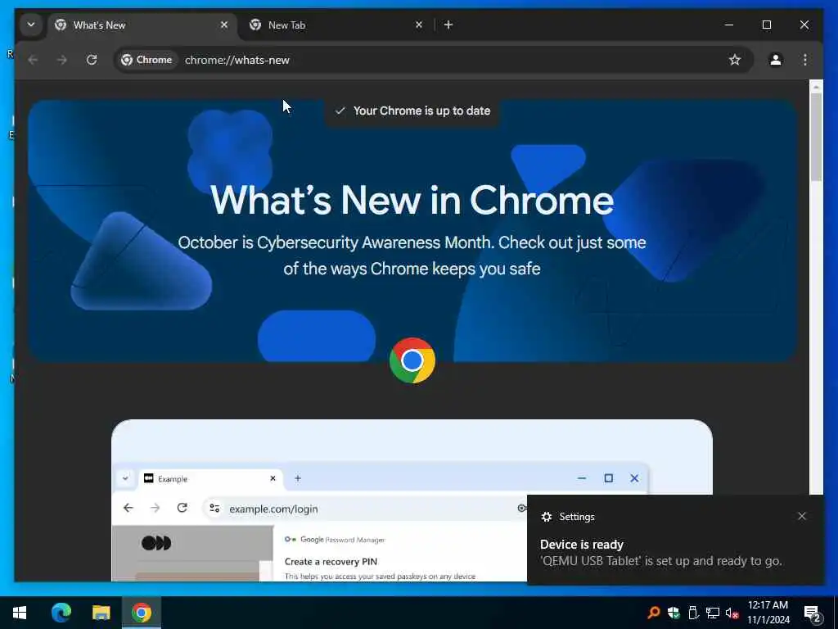Open Windows Security tray icon
Screen dimensions: 838x629
pyautogui.click(x=674, y=613)
